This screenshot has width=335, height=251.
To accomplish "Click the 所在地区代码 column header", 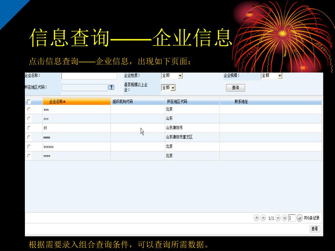I will pyautogui.click(x=192, y=101).
